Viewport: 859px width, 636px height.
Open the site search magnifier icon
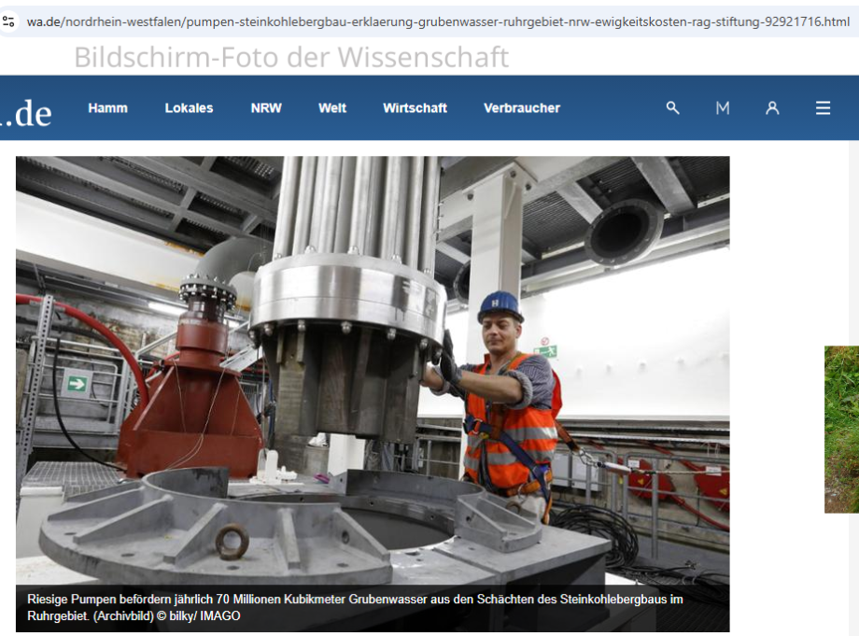[x=672, y=108]
